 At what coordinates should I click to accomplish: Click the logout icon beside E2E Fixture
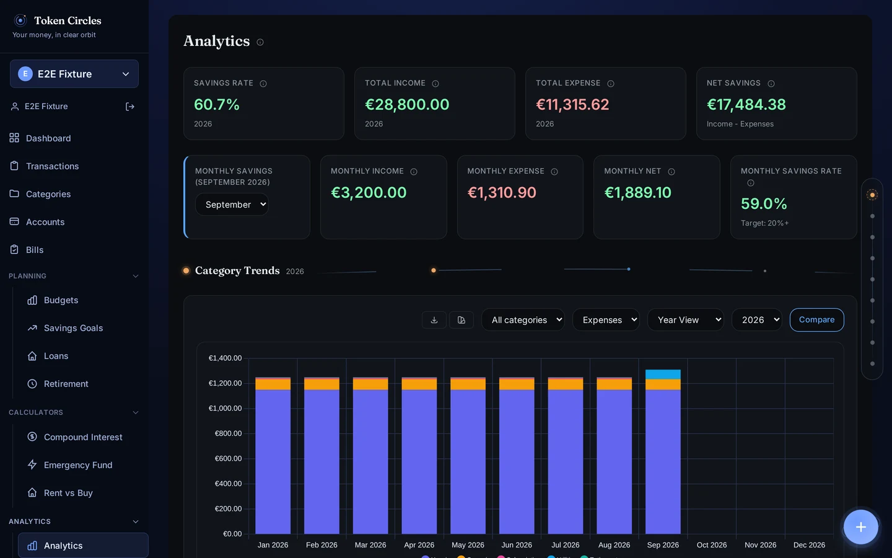[x=130, y=107]
